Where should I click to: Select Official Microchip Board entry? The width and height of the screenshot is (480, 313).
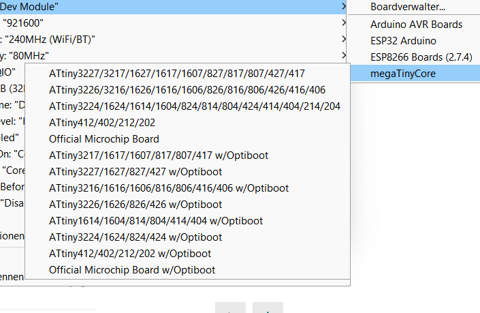click(187, 139)
